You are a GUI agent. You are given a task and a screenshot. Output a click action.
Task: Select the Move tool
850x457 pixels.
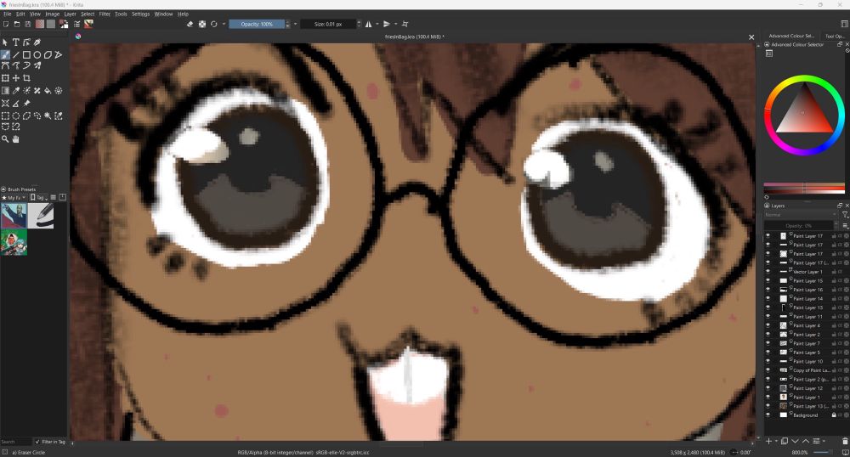click(15, 78)
